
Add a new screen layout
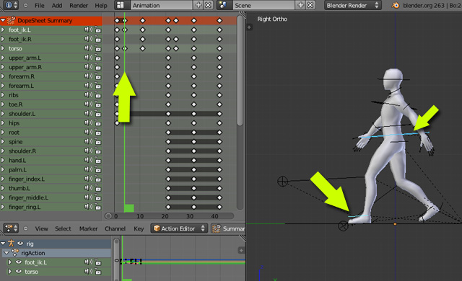click(x=199, y=5)
